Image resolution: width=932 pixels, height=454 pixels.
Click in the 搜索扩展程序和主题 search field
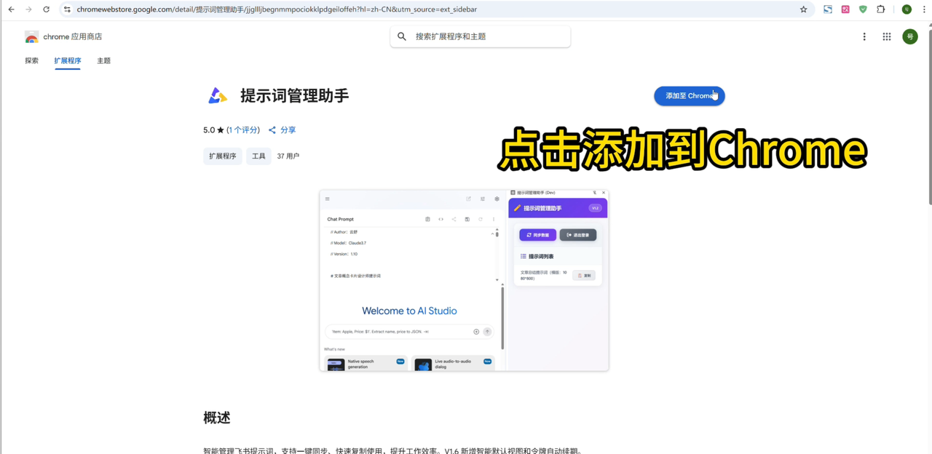pyautogui.click(x=481, y=36)
